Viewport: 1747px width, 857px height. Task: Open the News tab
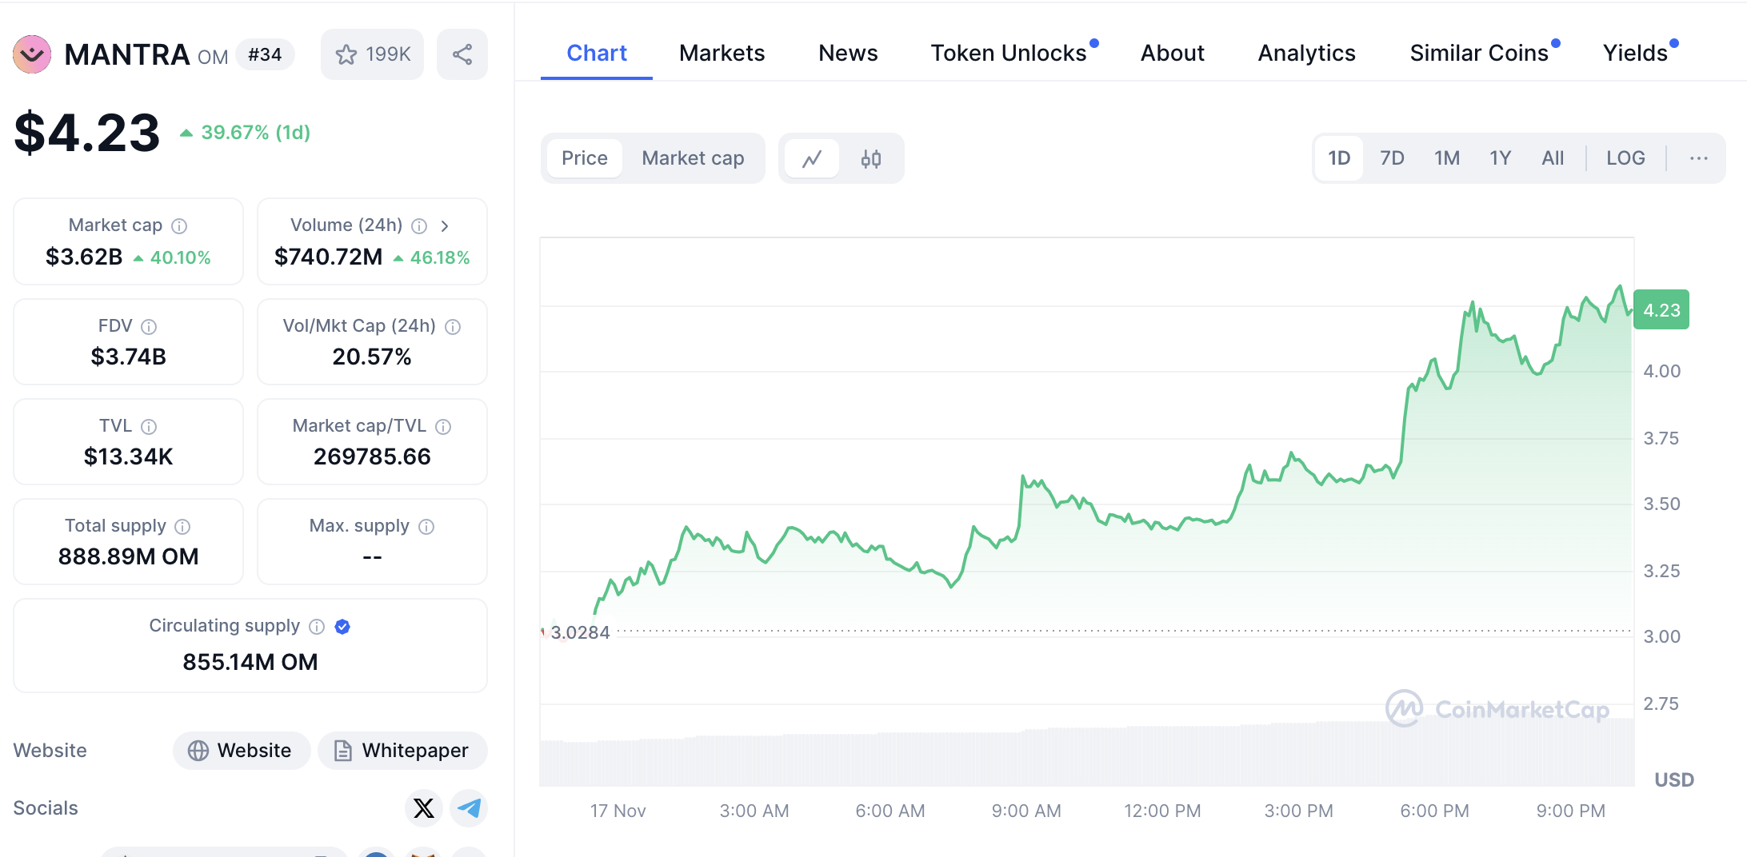848,54
